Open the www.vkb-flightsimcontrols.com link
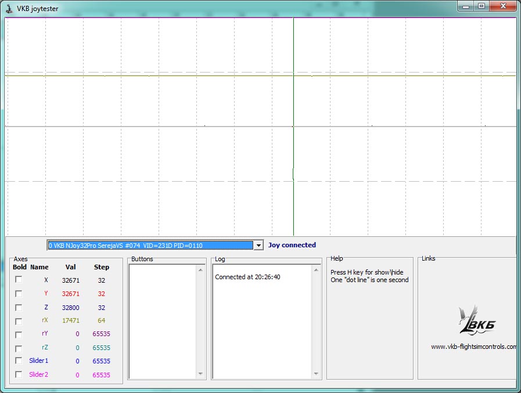Viewport: 521px width, 393px height. tap(473, 347)
